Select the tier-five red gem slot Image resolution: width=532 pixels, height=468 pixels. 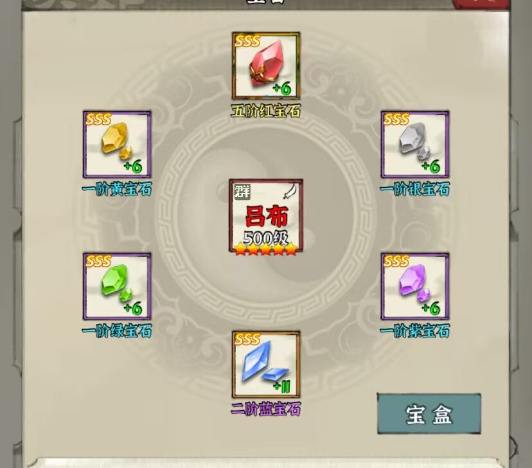point(266,66)
